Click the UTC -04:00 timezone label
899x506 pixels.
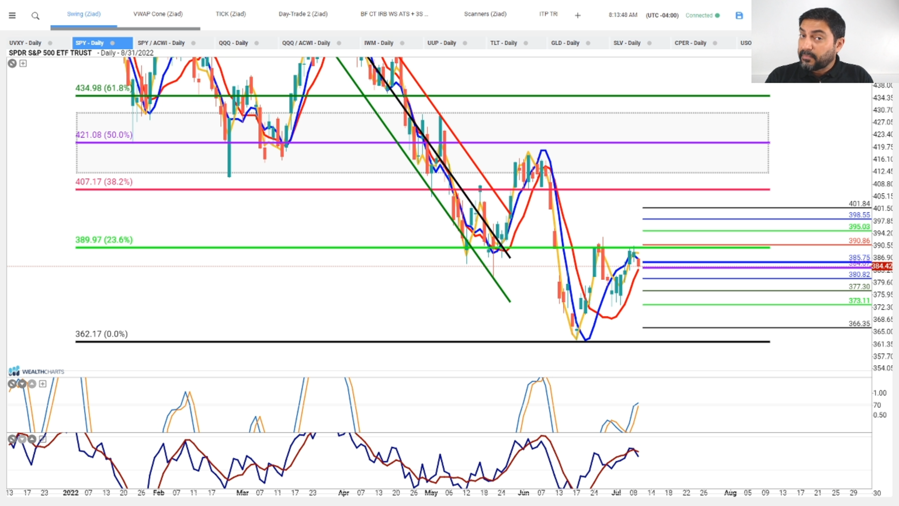click(x=662, y=15)
